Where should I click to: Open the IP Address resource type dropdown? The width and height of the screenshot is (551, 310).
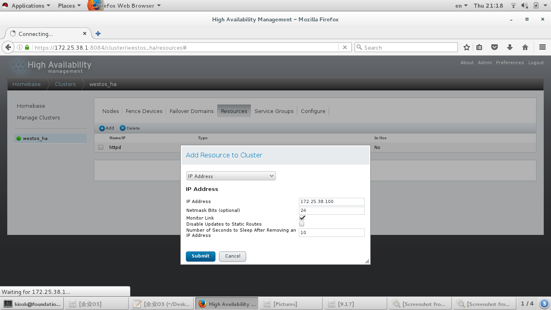tap(231, 176)
